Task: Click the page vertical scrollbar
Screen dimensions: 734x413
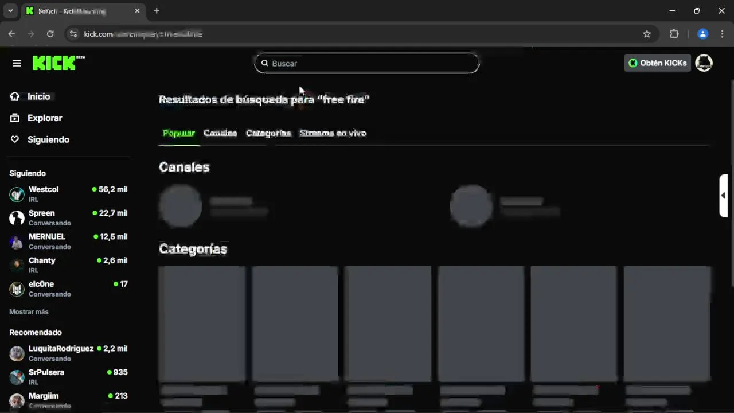Action: 731,184
